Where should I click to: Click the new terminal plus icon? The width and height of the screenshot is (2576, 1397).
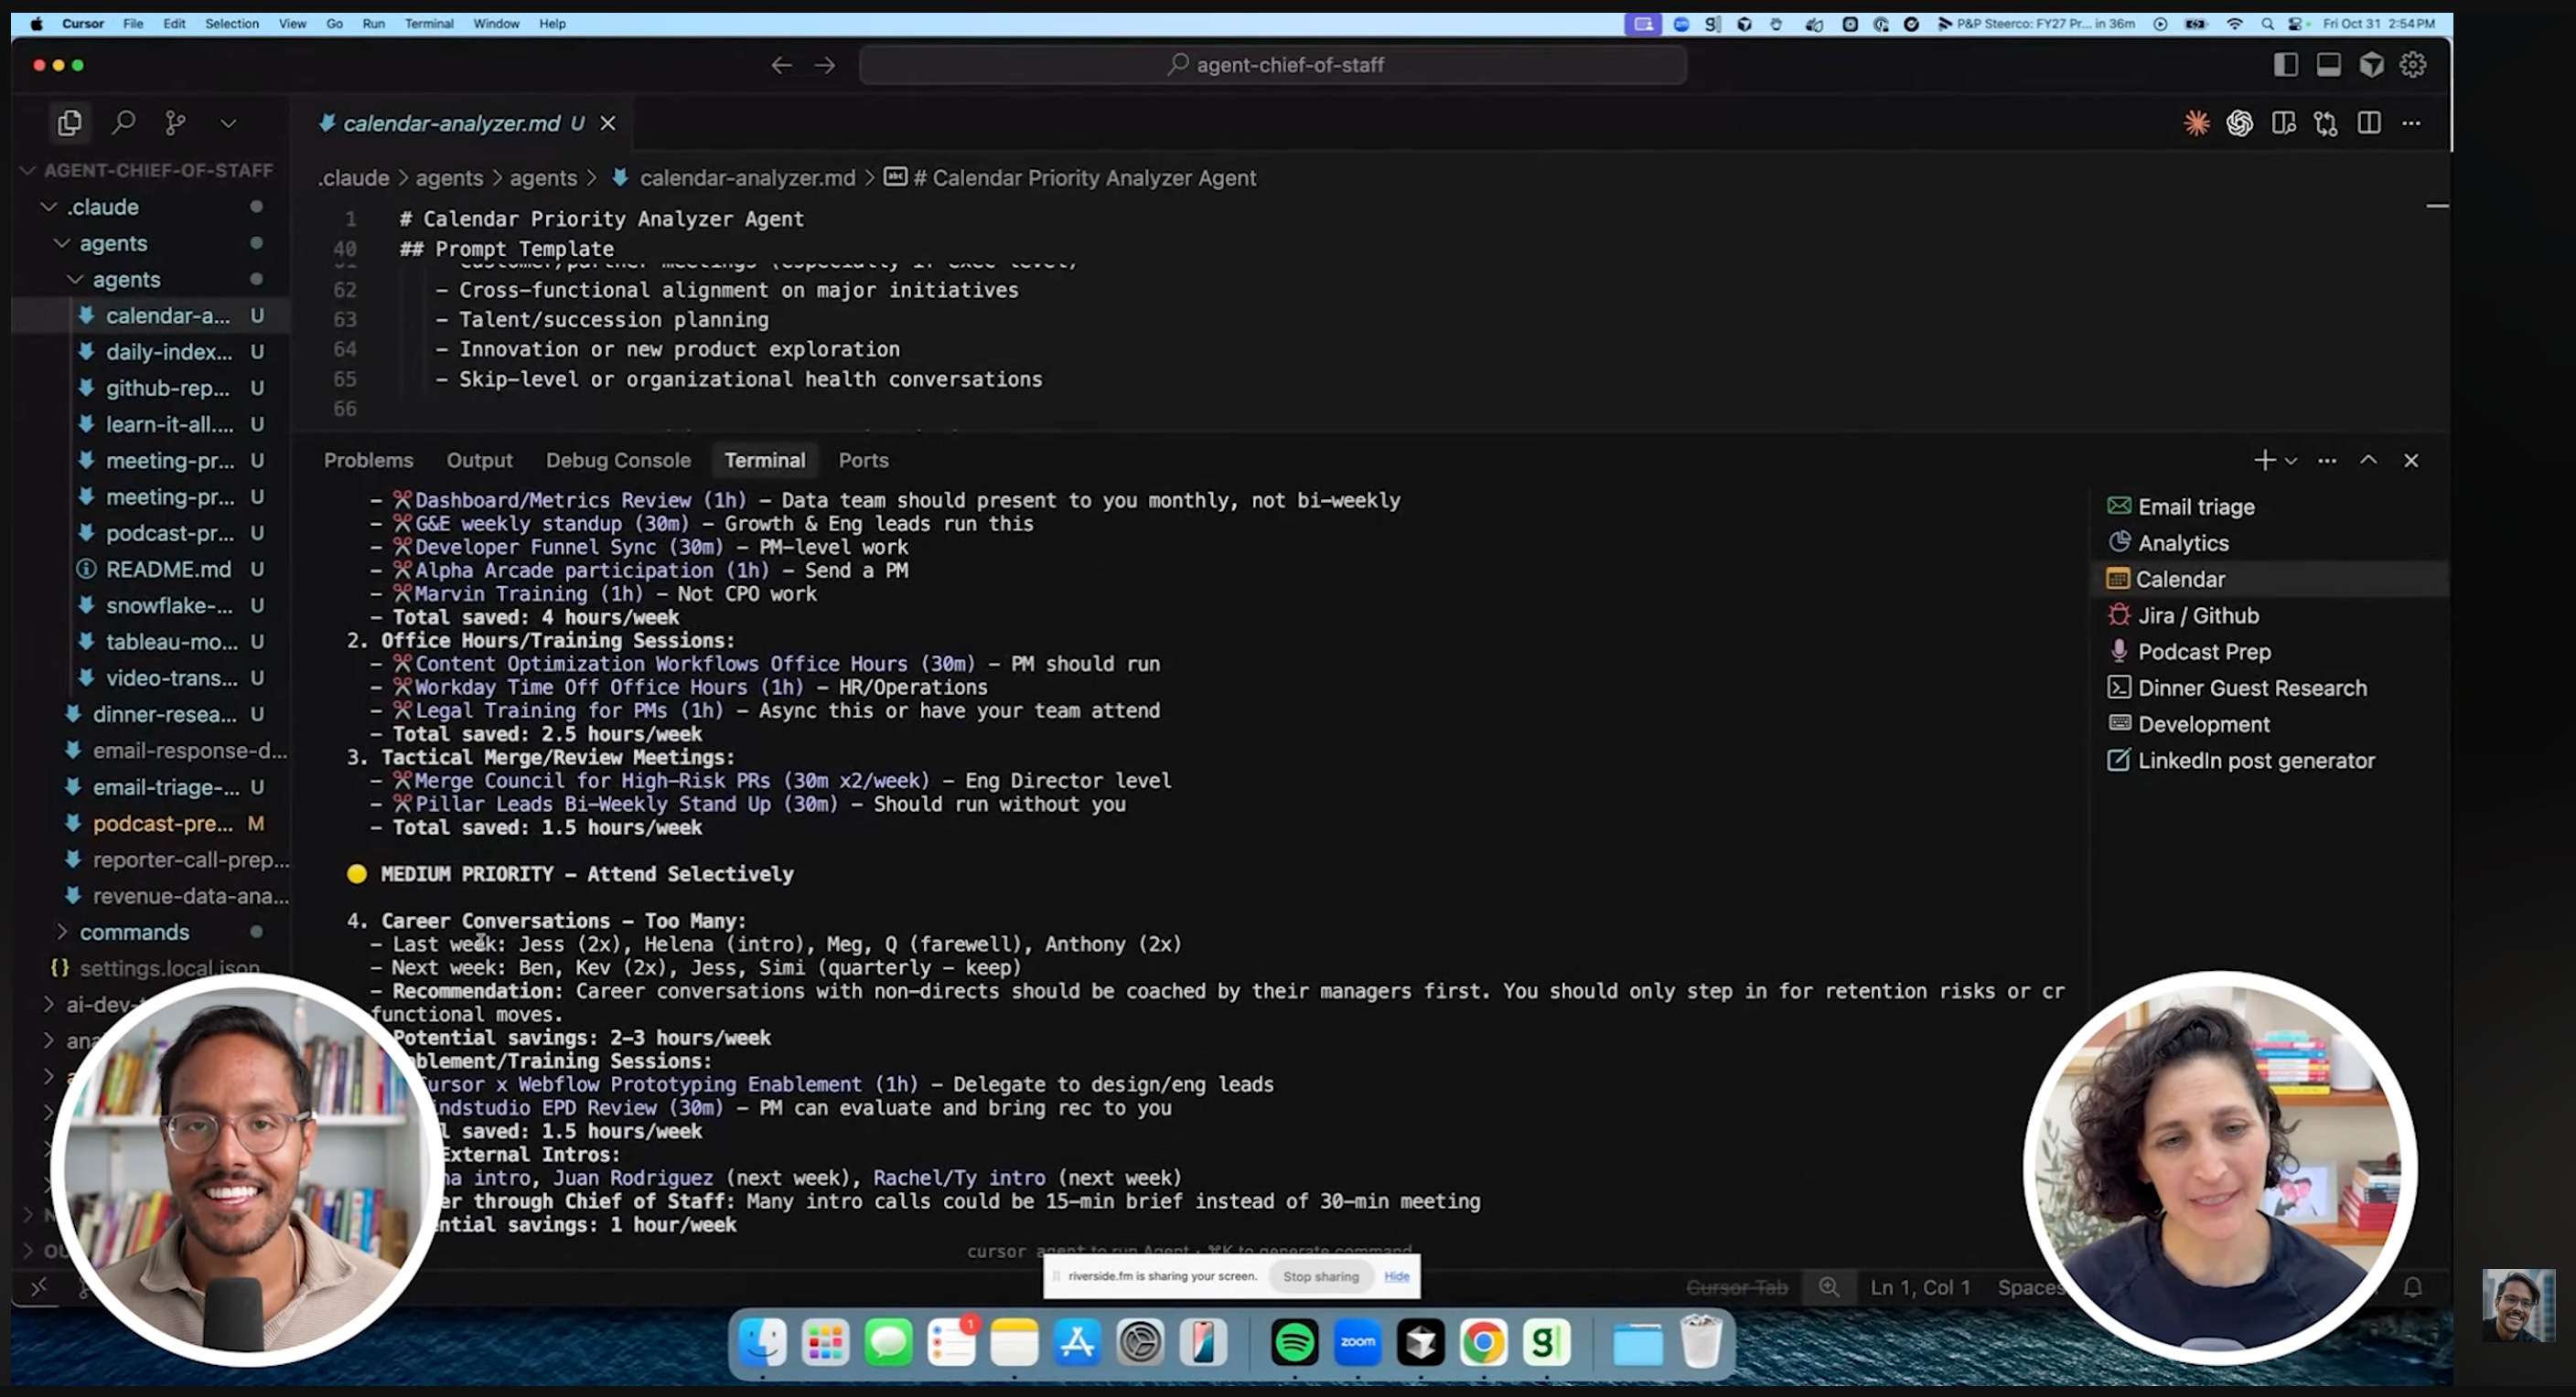(x=2264, y=461)
